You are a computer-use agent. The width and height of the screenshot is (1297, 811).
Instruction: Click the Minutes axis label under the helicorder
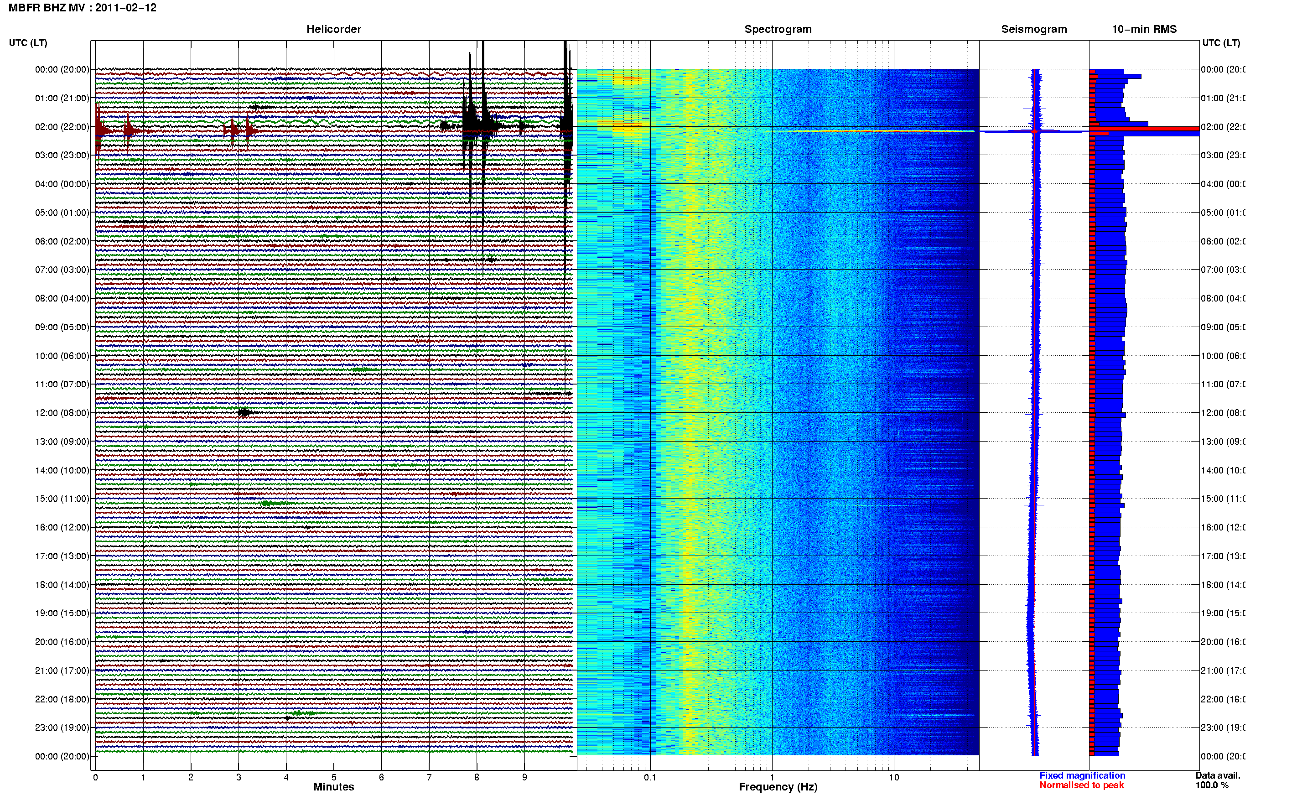pyautogui.click(x=333, y=787)
